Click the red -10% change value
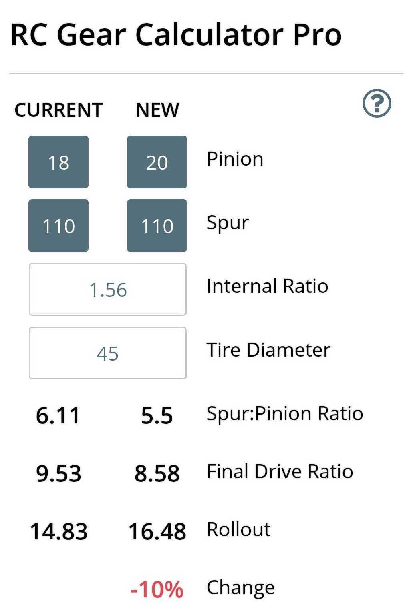413x611 pixels. click(x=157, y=589)
